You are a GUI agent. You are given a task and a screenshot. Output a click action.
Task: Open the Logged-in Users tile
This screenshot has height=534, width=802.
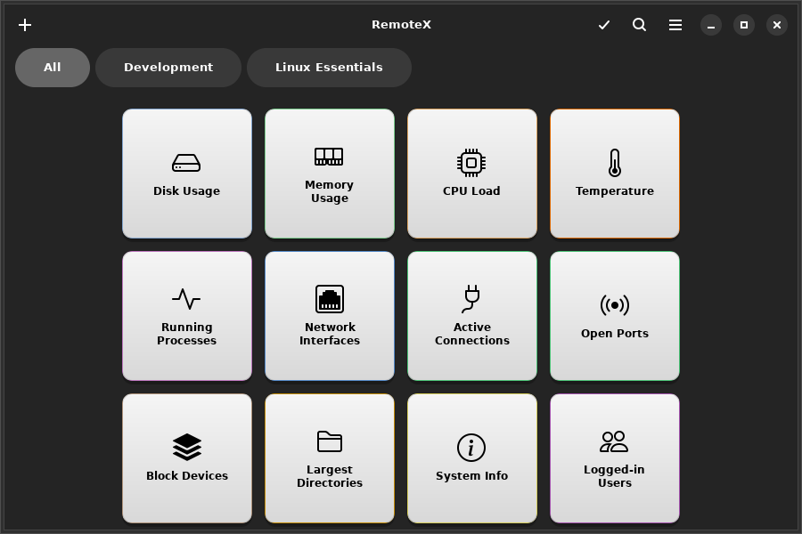click(x=615, y=459)
